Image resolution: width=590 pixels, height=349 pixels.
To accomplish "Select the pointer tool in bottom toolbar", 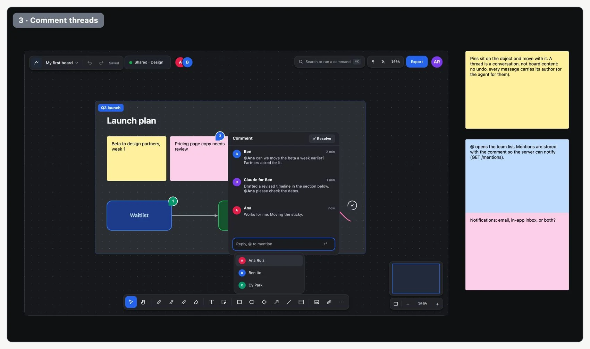I will click(131, 302).
